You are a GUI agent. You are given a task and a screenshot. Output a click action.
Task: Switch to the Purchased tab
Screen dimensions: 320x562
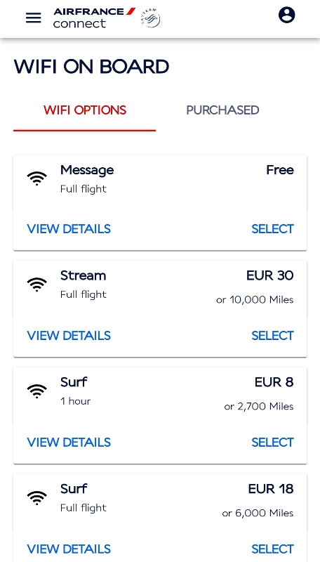tap(222, 110)
